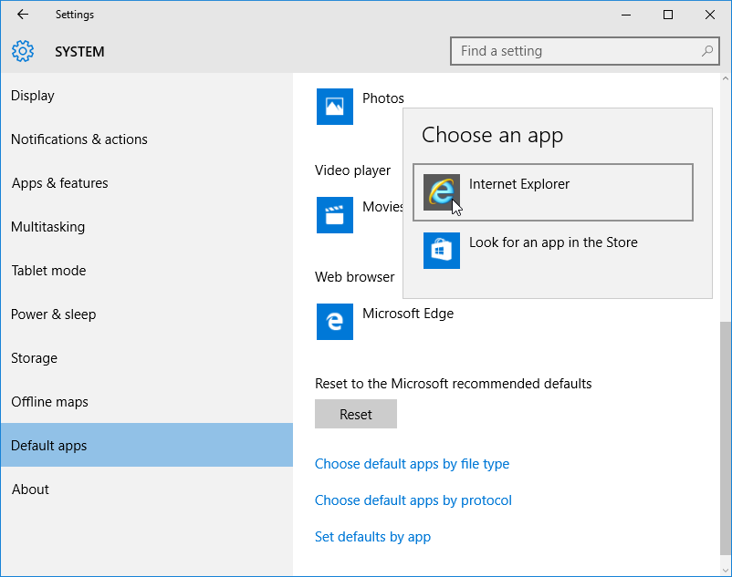
Task: Select Look for an app in the Store
Action: click(x=553, y=251)
